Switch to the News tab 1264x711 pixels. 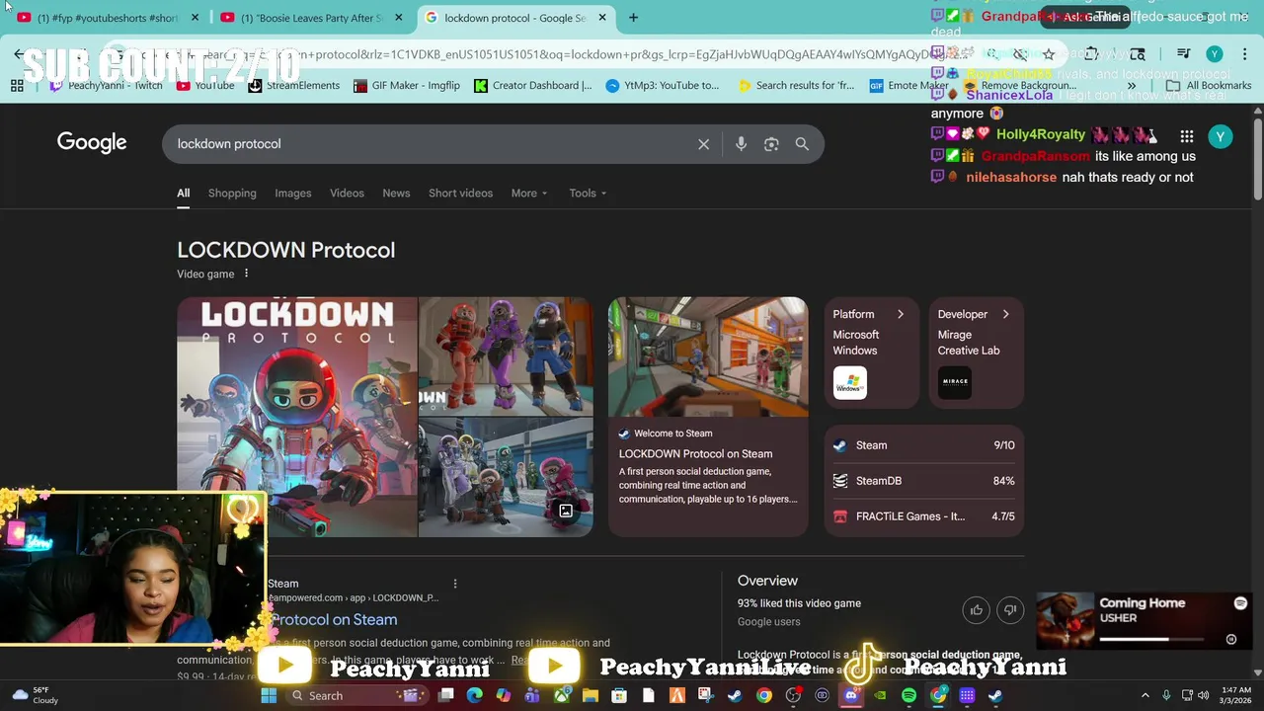pyautogui.click(x=396, y=193)
